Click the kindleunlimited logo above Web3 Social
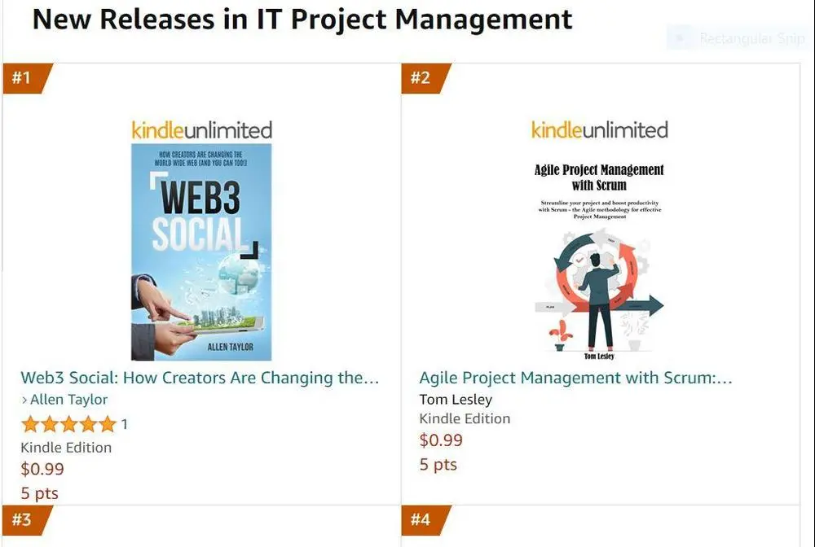 point(201,129)
